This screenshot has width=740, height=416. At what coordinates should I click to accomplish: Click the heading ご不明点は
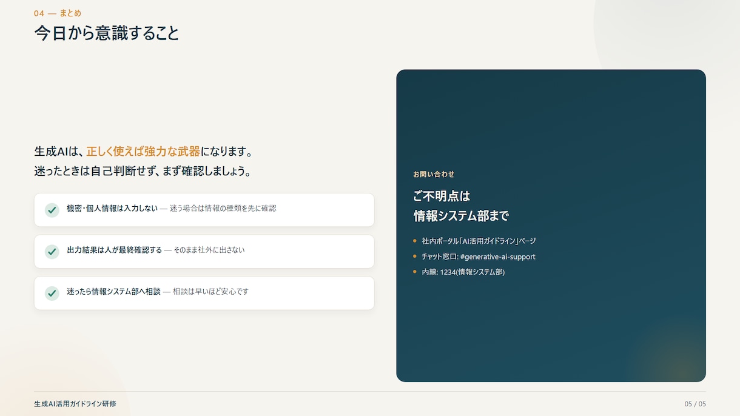pos(442,196)
